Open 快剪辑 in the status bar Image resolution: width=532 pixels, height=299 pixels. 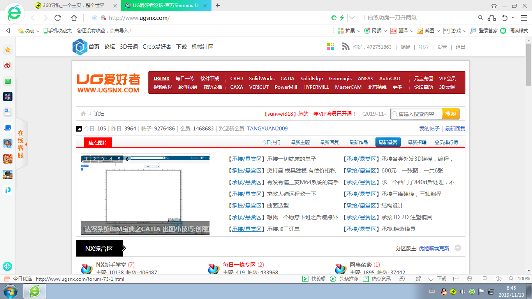tap(314, 279)
